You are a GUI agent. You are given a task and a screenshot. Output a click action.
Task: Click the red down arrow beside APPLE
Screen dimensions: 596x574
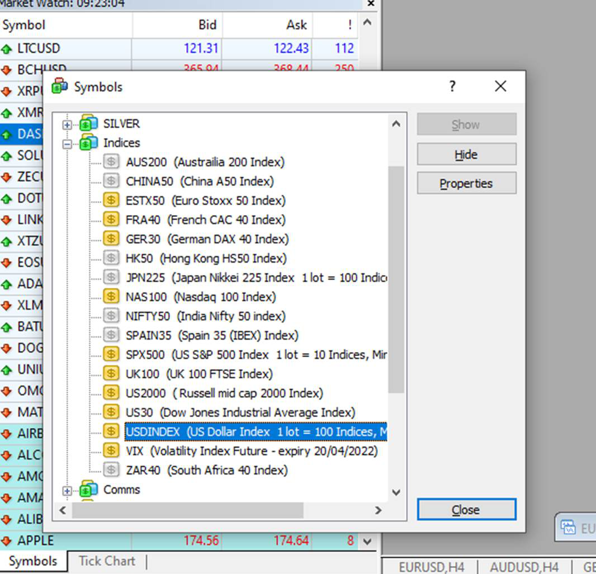(x=7, y=540)
